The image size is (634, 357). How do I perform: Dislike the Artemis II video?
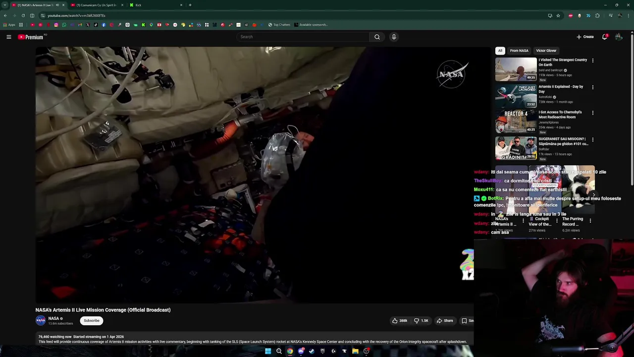pos(421,321)
